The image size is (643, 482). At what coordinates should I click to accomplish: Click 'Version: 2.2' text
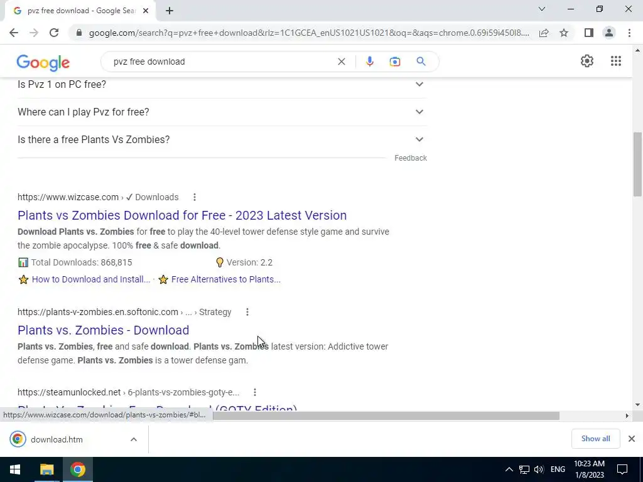[x=249, y=262]
